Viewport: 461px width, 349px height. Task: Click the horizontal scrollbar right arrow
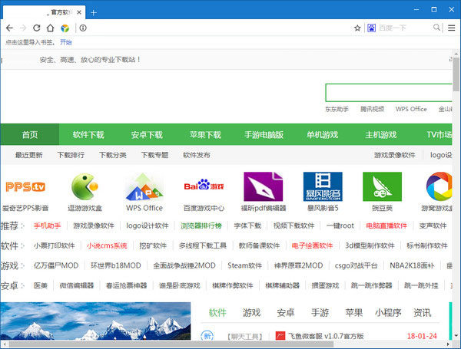coord(448,344)
